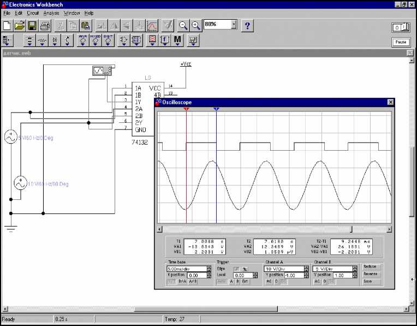This screenshot has width=417, height=326.
Task: Save the circuit with the floppy disk icon
Action: [x=32, y=25]
